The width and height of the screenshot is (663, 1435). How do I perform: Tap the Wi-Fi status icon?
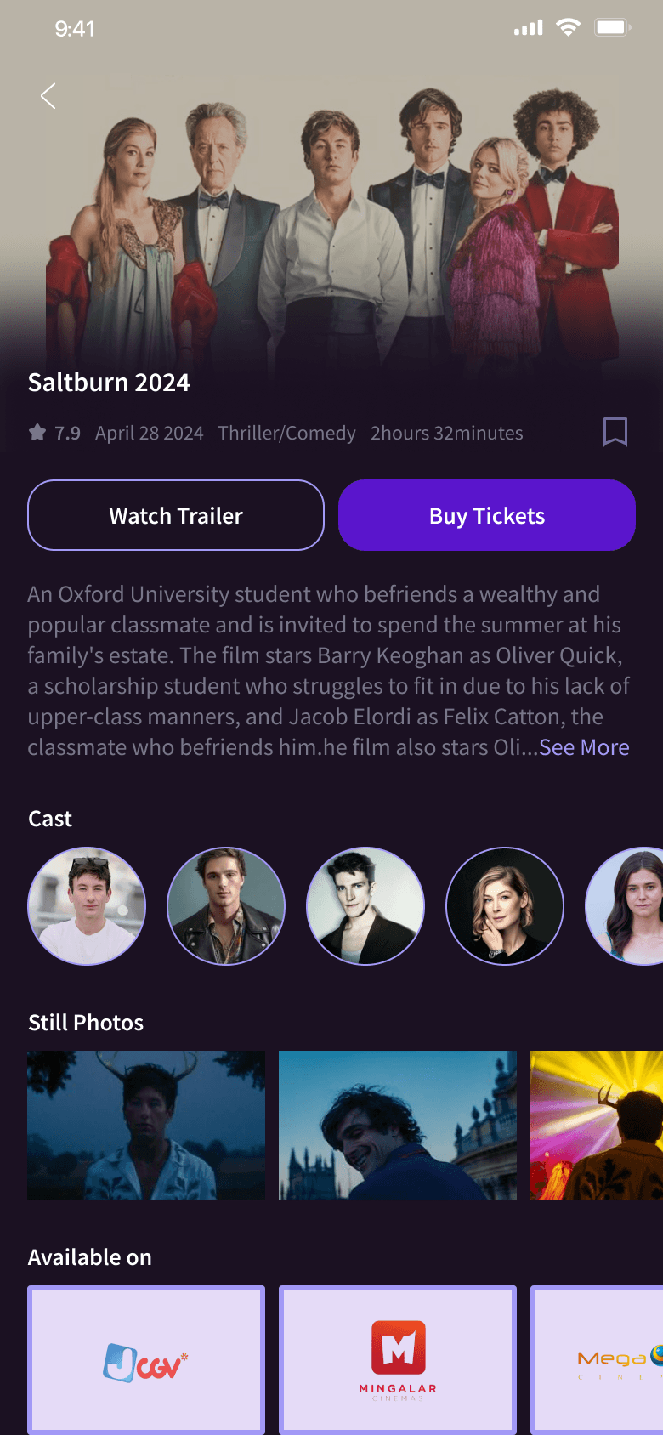(x=568, y=27)
